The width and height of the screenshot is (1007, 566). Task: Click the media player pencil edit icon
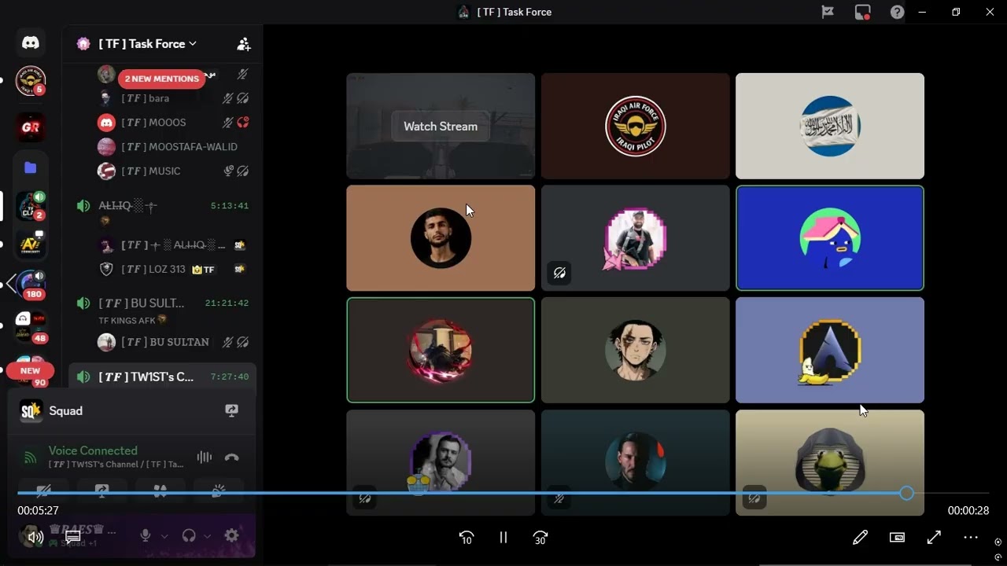click(x=860, y=538)
